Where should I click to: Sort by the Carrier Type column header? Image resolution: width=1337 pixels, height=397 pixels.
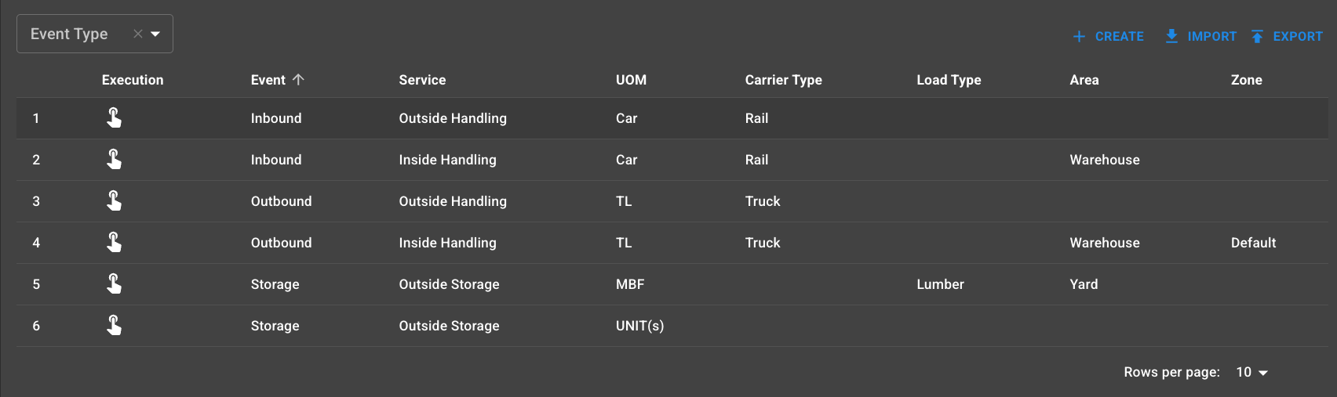[783, 80]
